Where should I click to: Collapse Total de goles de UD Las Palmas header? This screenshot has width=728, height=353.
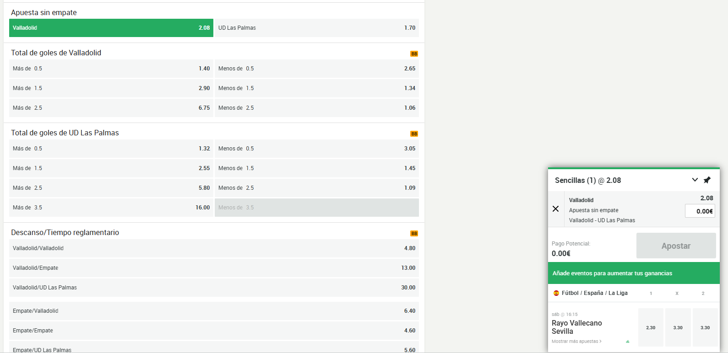[65, 133]
